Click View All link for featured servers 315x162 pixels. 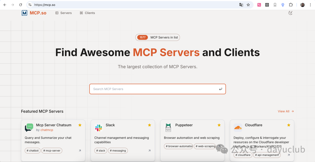(x=286, y=111)
